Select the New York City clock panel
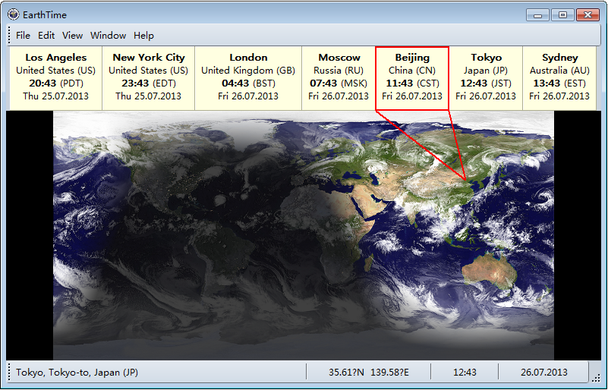Viewport: 608px width, 390px height. coord(149,77)
